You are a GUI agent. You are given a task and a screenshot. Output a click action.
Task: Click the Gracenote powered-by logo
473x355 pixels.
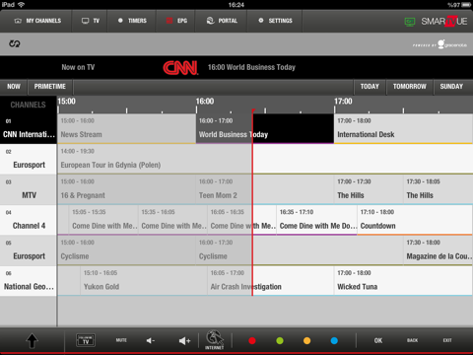point(440,44)
